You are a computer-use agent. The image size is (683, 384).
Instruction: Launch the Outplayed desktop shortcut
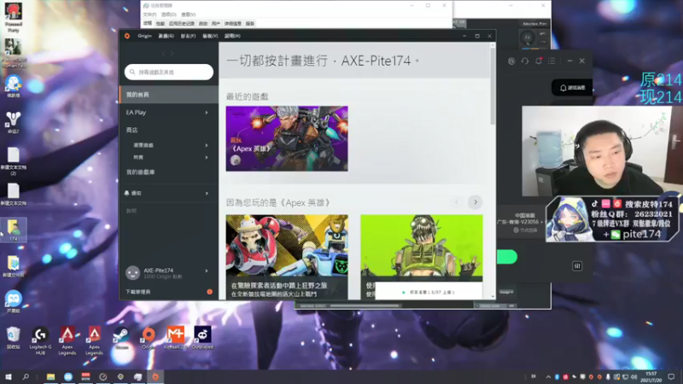[x=202, y=338]
